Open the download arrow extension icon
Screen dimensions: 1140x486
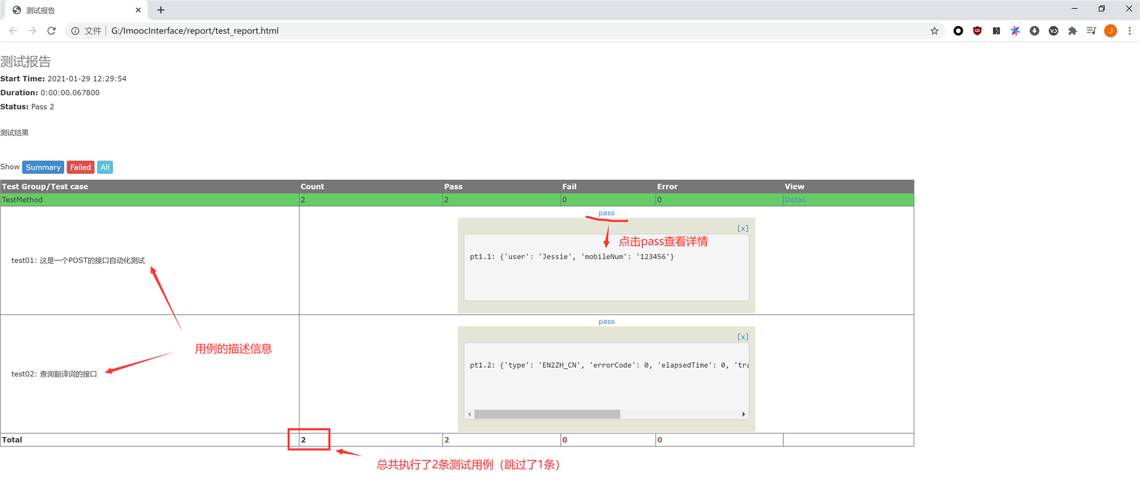point(1034,31)
